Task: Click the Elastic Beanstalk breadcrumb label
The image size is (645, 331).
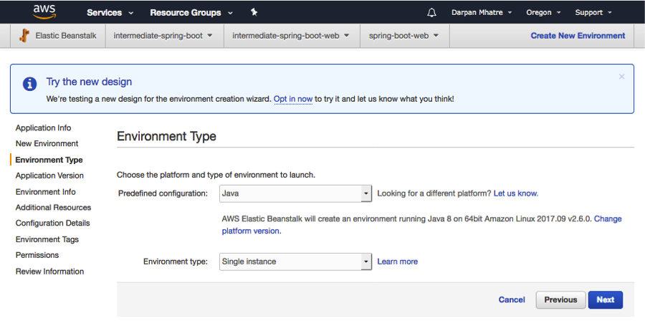Action: [x=66, y=36]
